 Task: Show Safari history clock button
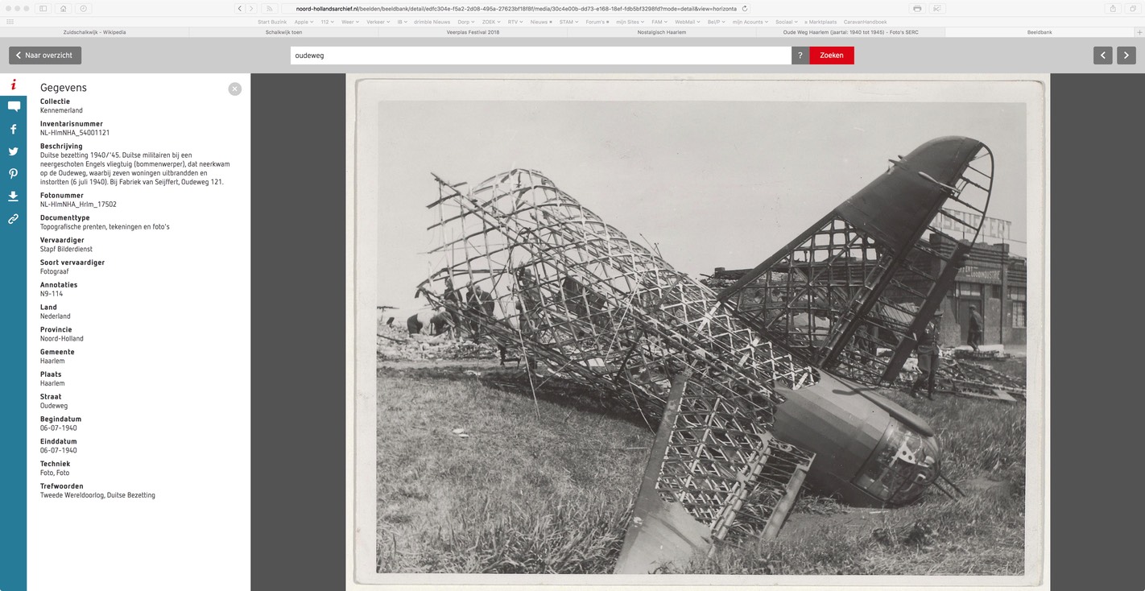click(x=84, y=8)
